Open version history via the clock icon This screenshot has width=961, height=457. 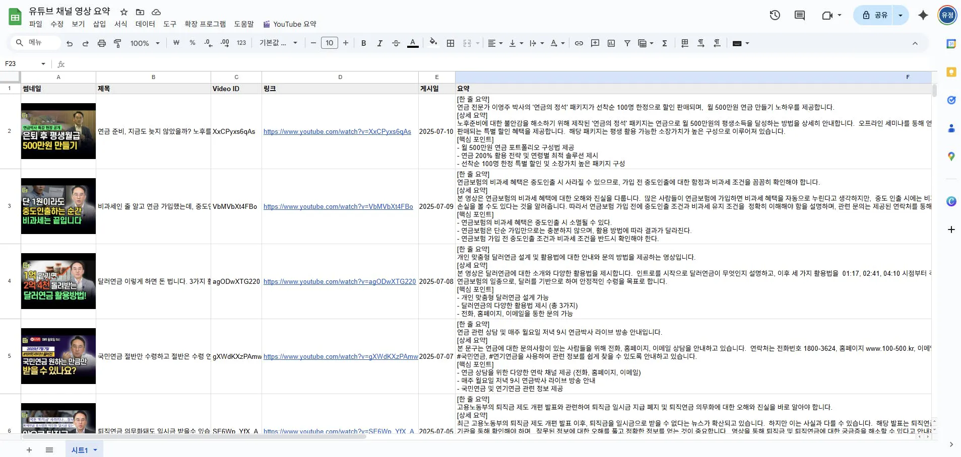pyautogui.click(x=775, y=16)
